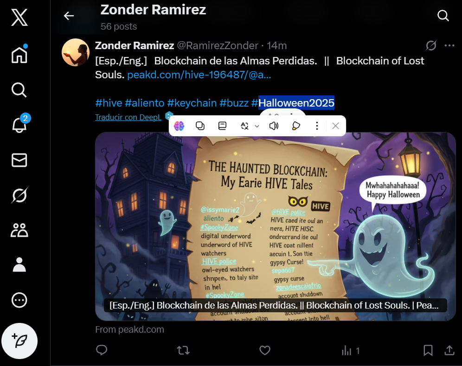
Task: Go back with the arrow
Action: (69, 16)
